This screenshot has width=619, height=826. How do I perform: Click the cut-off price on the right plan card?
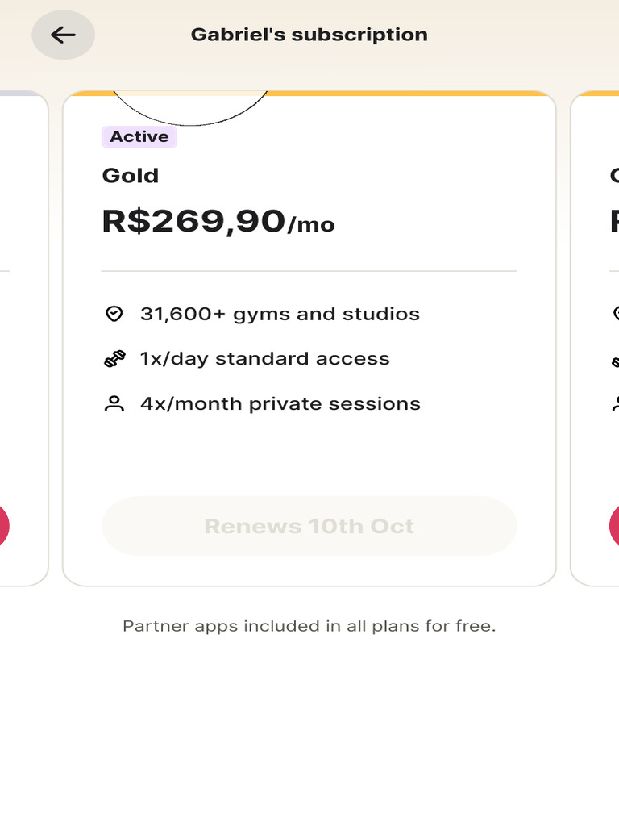coord(614,221)
